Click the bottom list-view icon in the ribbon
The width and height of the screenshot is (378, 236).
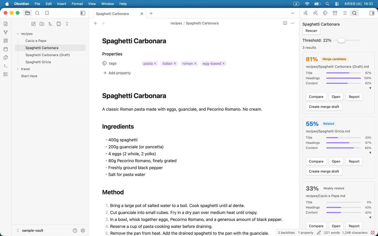pos(6,74)
